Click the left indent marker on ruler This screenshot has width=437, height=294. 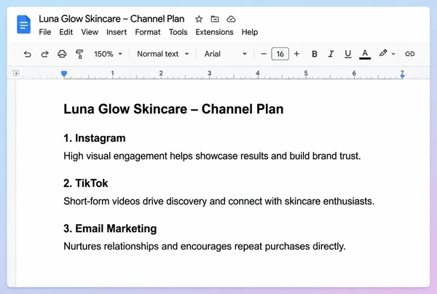coord(64,73)
